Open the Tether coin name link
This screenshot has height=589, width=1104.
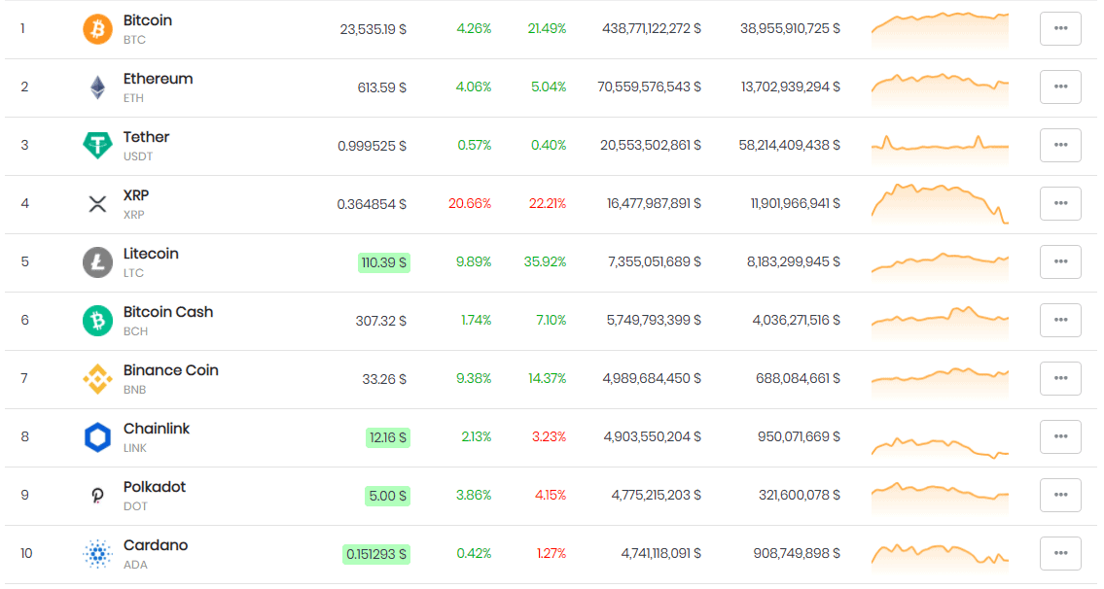(147, 137)
